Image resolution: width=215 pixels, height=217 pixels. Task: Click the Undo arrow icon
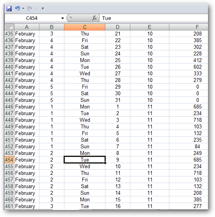[x=17, y=9]
